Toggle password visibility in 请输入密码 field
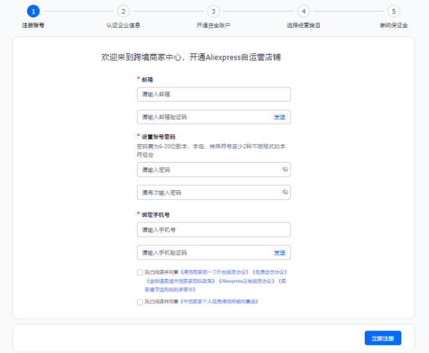429x353 pixels. point(285,170)
